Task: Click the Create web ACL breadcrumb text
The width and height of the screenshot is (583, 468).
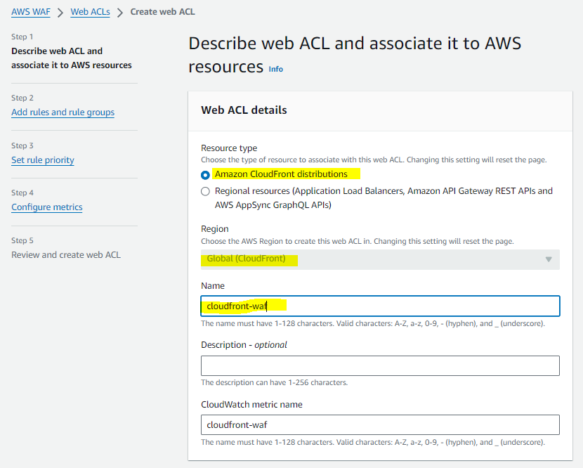Action: pyautogui.click(x=162, y=12)
